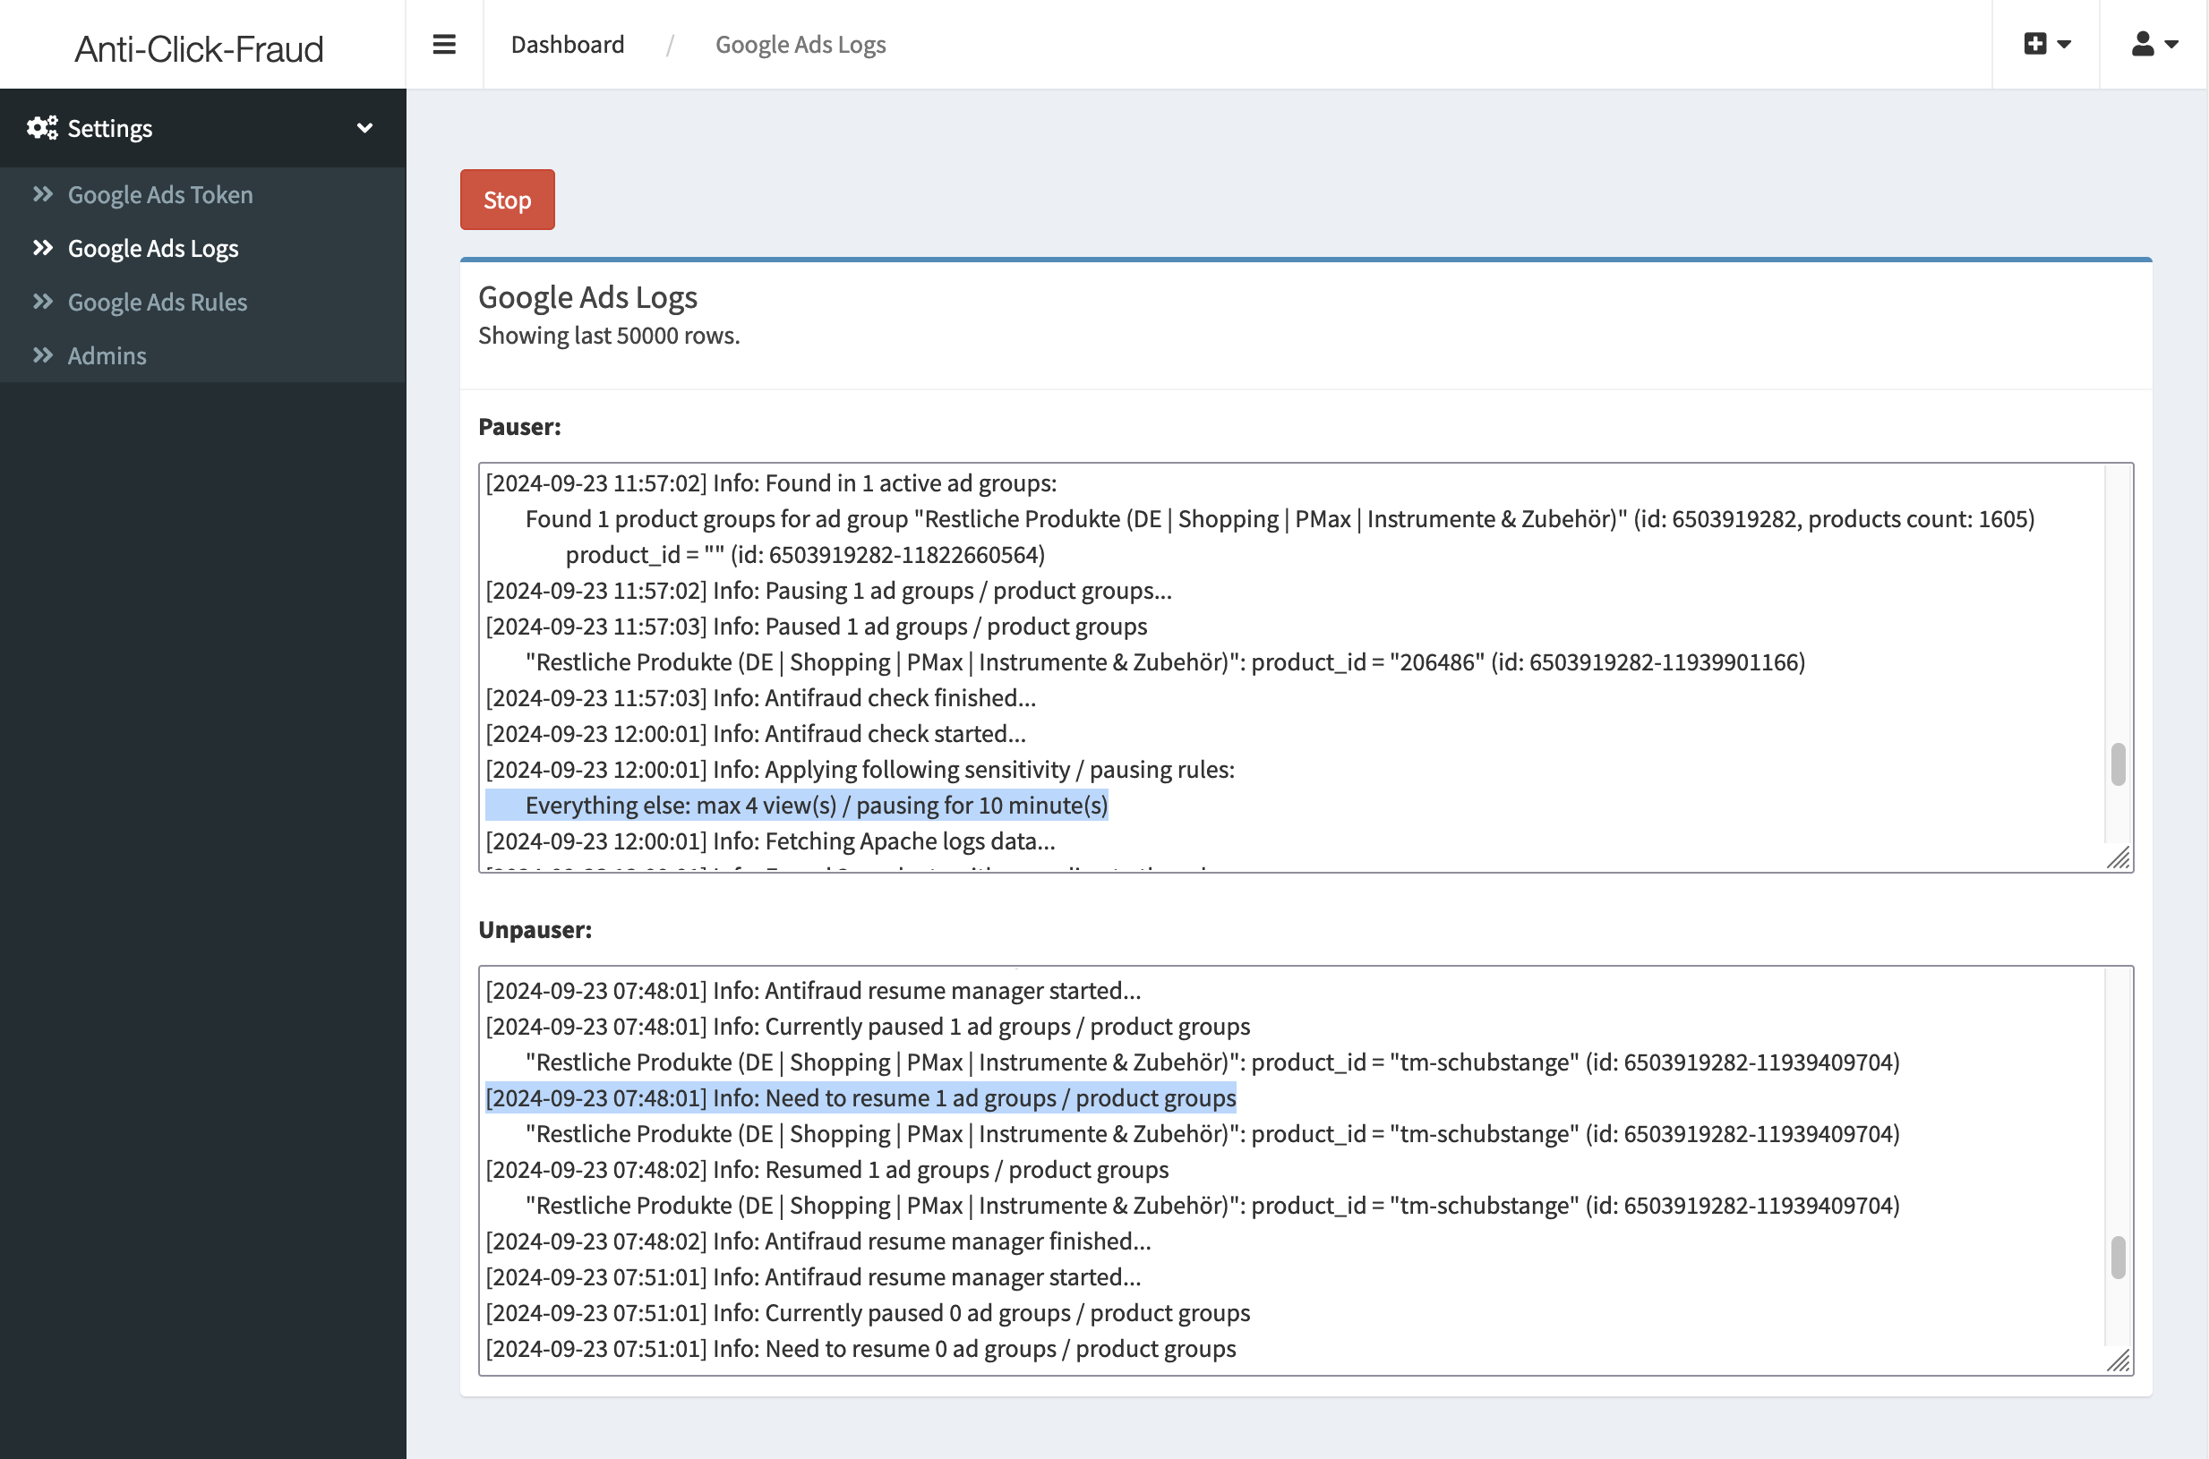Click the Anti-Click-Fraud logo

click(199, 48)
